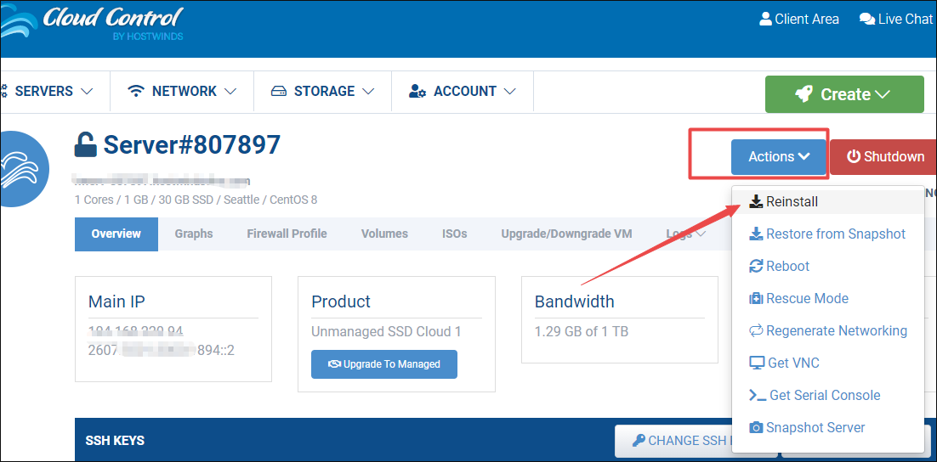Click the red Shutdown button

[x=883, y=157]
